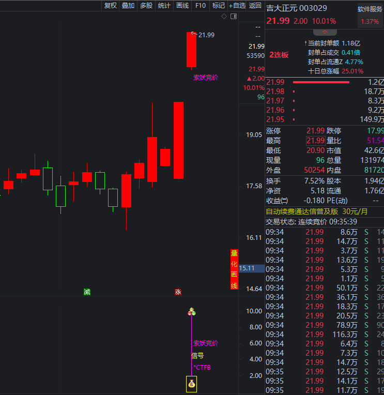Select the 21.95 order book row

(x=325, y=119)
